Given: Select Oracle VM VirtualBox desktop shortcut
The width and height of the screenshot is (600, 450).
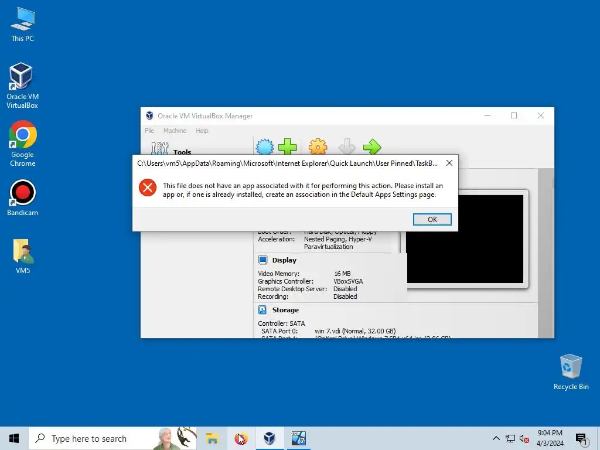Looking at the screenshot, I should point(22,86).
